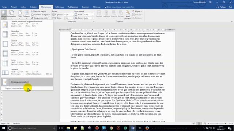Open the Colonnes menu
This screenshot has height=131, width=234.
click(27, 15)
